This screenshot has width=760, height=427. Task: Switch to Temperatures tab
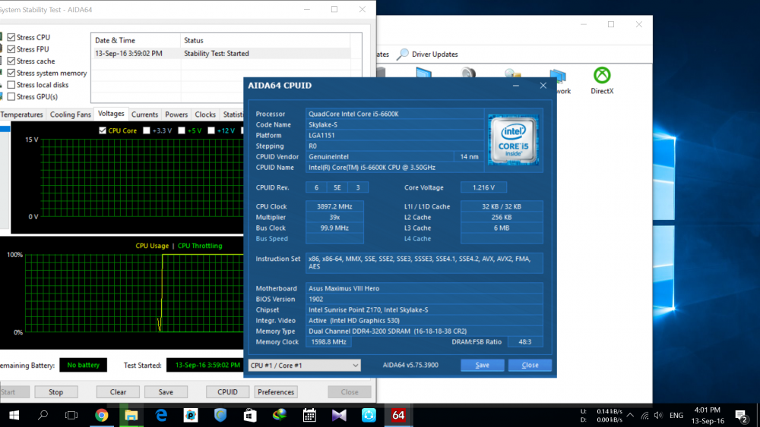22,115
